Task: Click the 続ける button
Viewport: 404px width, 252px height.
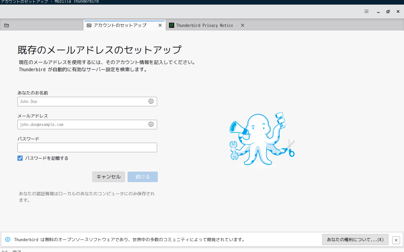Action: (x=143, y=177)
